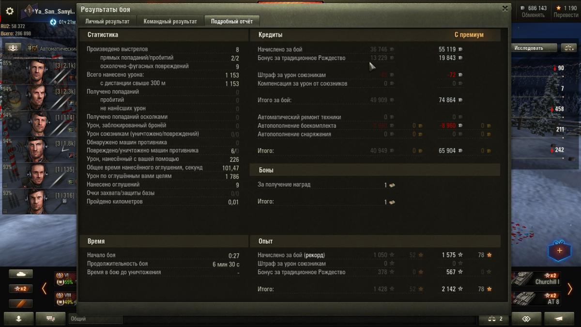Image resolution: width=581 pixels, height=327 pixels.
Task: Click the linked diamonds referral icon
Action: point(526,319)
